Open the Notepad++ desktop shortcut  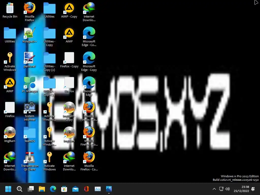pyautogui.click(x=29, y=35)
